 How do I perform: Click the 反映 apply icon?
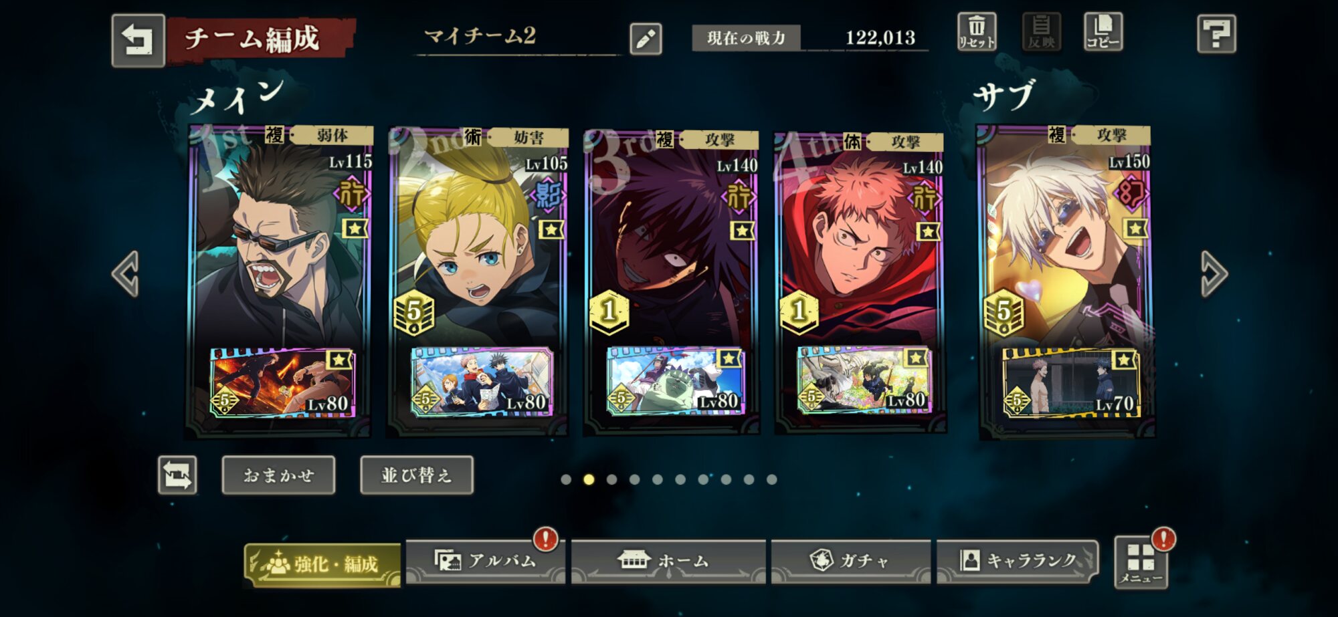click(1041, 31)
